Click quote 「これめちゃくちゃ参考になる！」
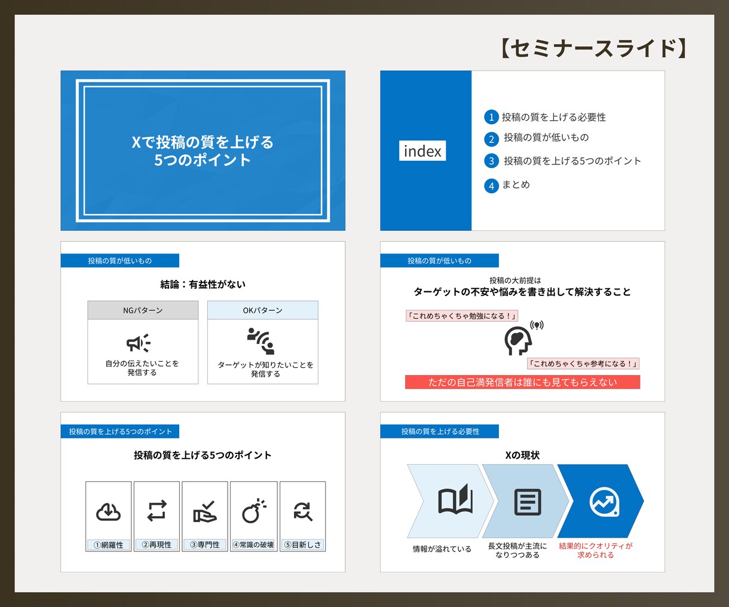Image resolution: width=729 pixels, height=607 pixels. pos(583,364)
